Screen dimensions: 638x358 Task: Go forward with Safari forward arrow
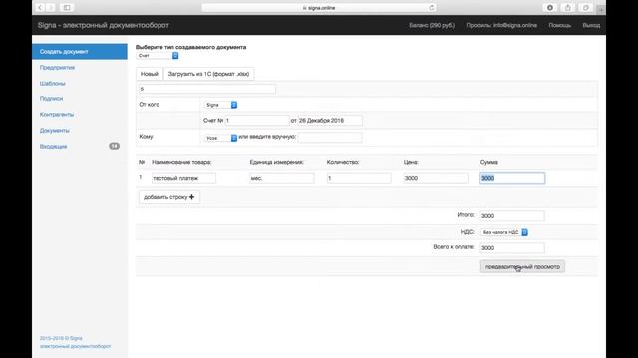pyautogui.click(x=51, y=8)
